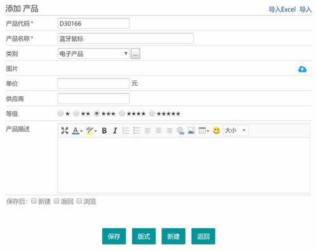Apply italic formatting in description editor
The image size is (317, 251).
(x=115, y=131)
